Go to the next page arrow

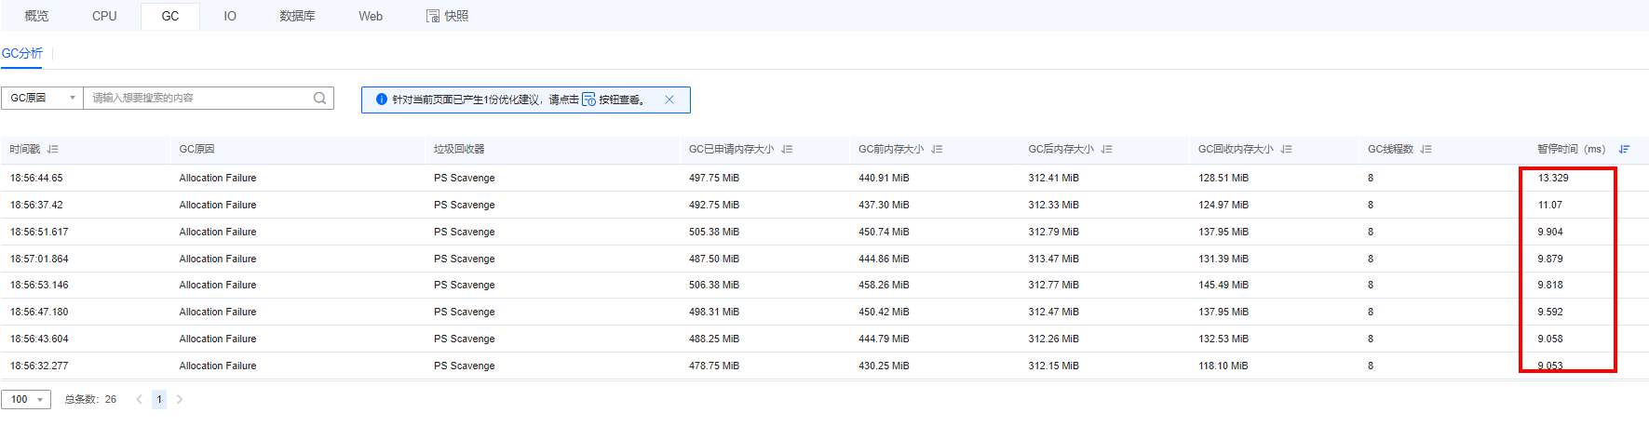180,399
